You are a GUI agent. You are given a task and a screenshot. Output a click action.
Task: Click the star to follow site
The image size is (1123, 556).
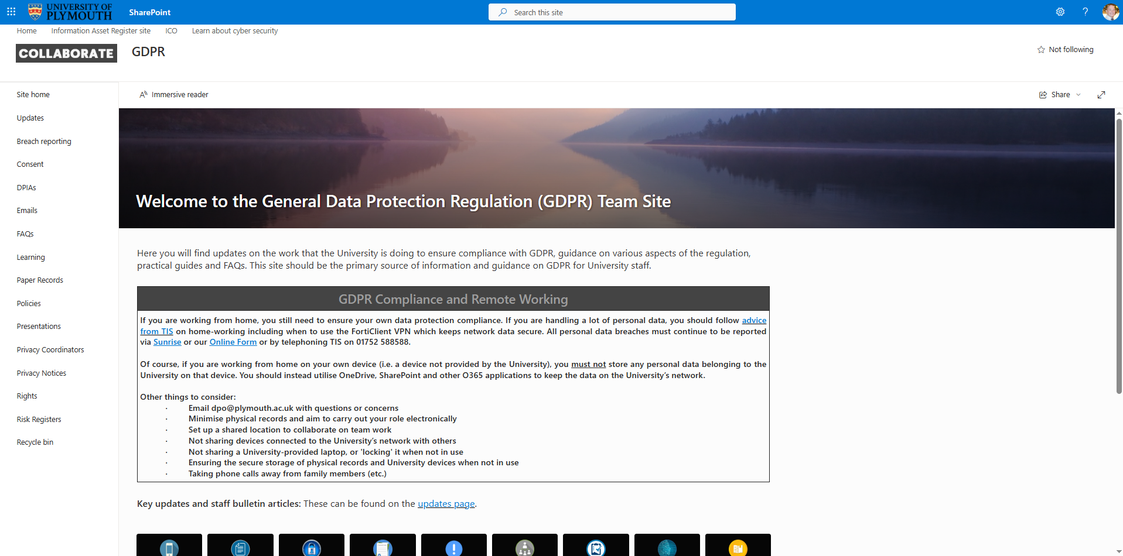pyautogui.click(x=1041, y=50)
